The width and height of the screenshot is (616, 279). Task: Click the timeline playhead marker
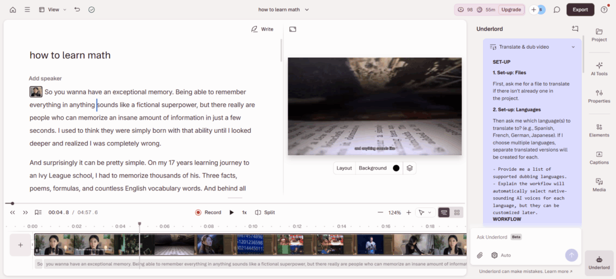(x=140, y=224)
